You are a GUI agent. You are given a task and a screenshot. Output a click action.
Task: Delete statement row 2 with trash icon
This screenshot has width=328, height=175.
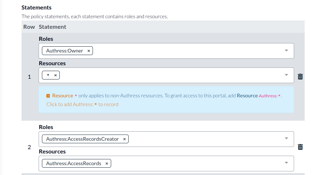pyautogui.click(x=300, y=147)
